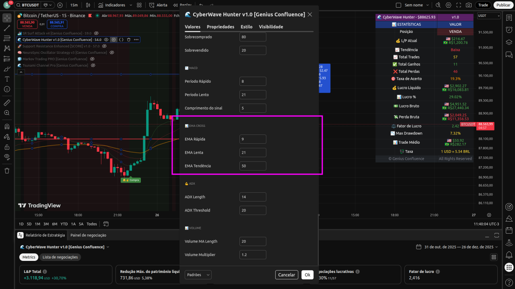Image resolution: width=515 pixels, height=289 pixels.
Task: Open the Padrões defaults dropdown
Action: point(198,275)
